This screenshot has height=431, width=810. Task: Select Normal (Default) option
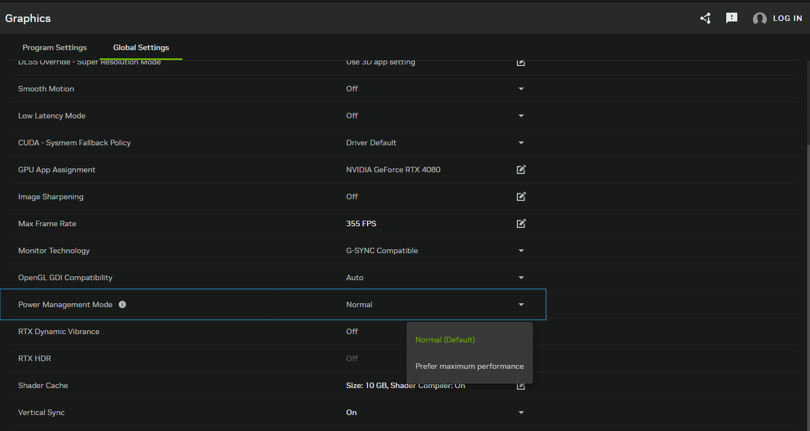point(469,340)
